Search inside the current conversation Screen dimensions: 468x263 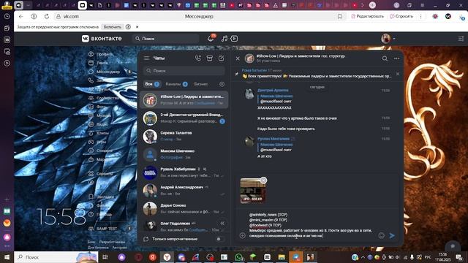point(385,58)
